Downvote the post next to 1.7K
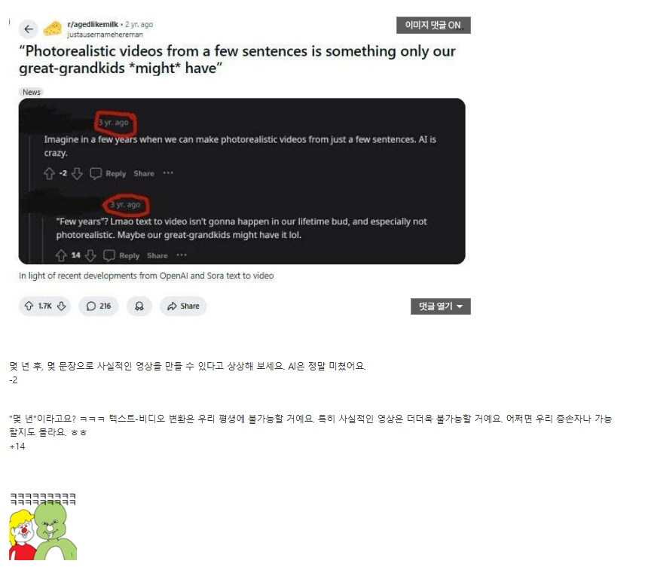The height and width of the screenshot is (573, 645). pos(61,306)
